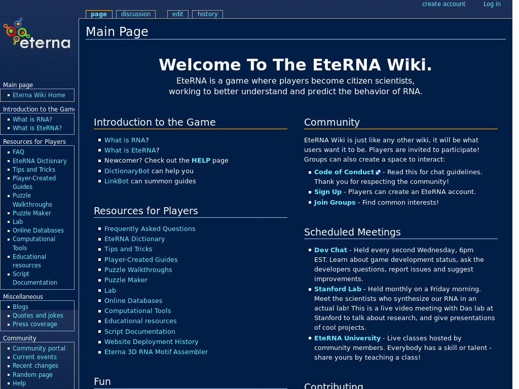Stay on the page tab
This screenshot has width=519, height=389.
pos(98,14)
